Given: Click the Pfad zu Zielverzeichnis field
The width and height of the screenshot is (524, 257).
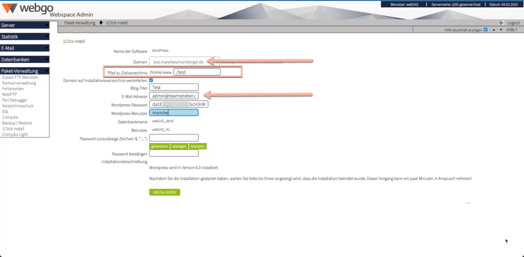Looking at the screenshot, I should point(197,72).
